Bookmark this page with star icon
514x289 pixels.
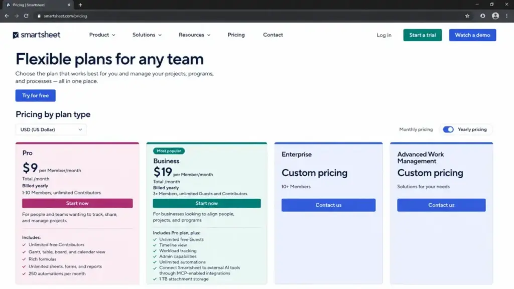(x=467, y=16)
